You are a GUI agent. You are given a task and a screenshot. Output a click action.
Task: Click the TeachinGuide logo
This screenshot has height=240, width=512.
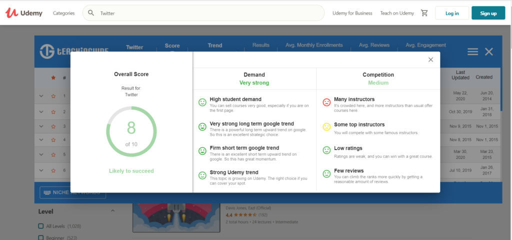click(x=74, y=51)
